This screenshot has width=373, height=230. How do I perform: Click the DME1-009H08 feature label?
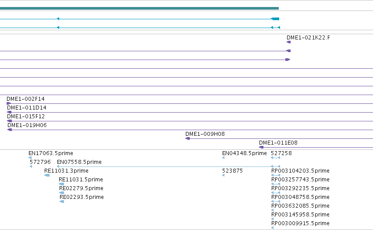[205, 134]
